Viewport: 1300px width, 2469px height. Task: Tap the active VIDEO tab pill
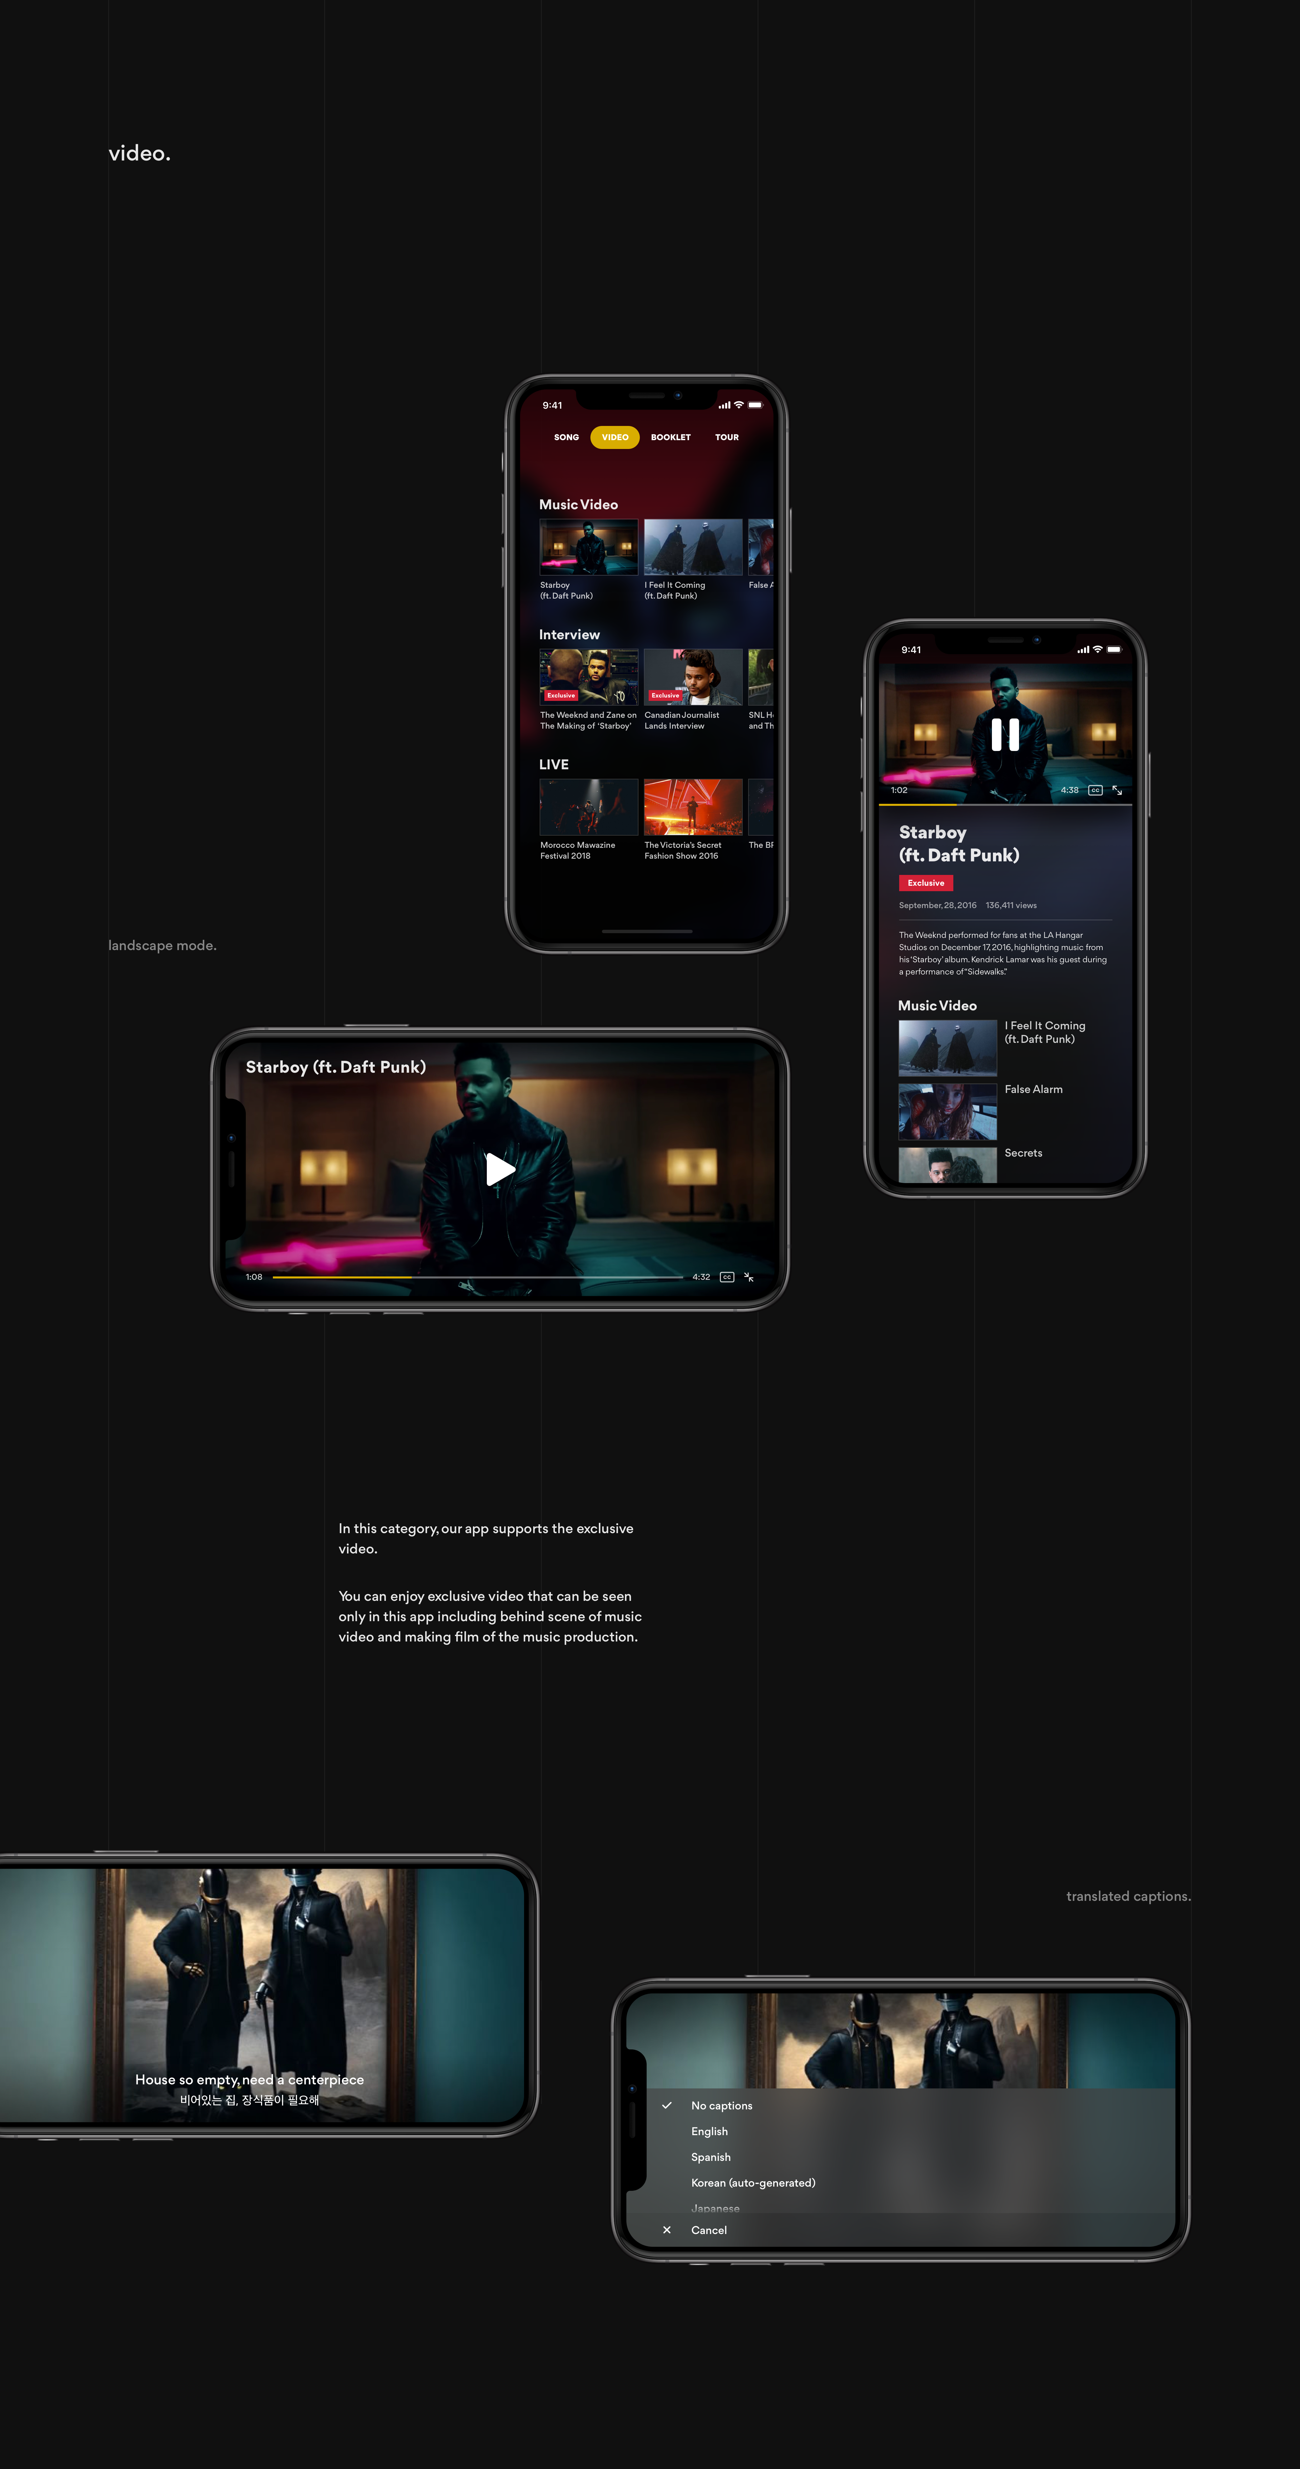(615, 437)
